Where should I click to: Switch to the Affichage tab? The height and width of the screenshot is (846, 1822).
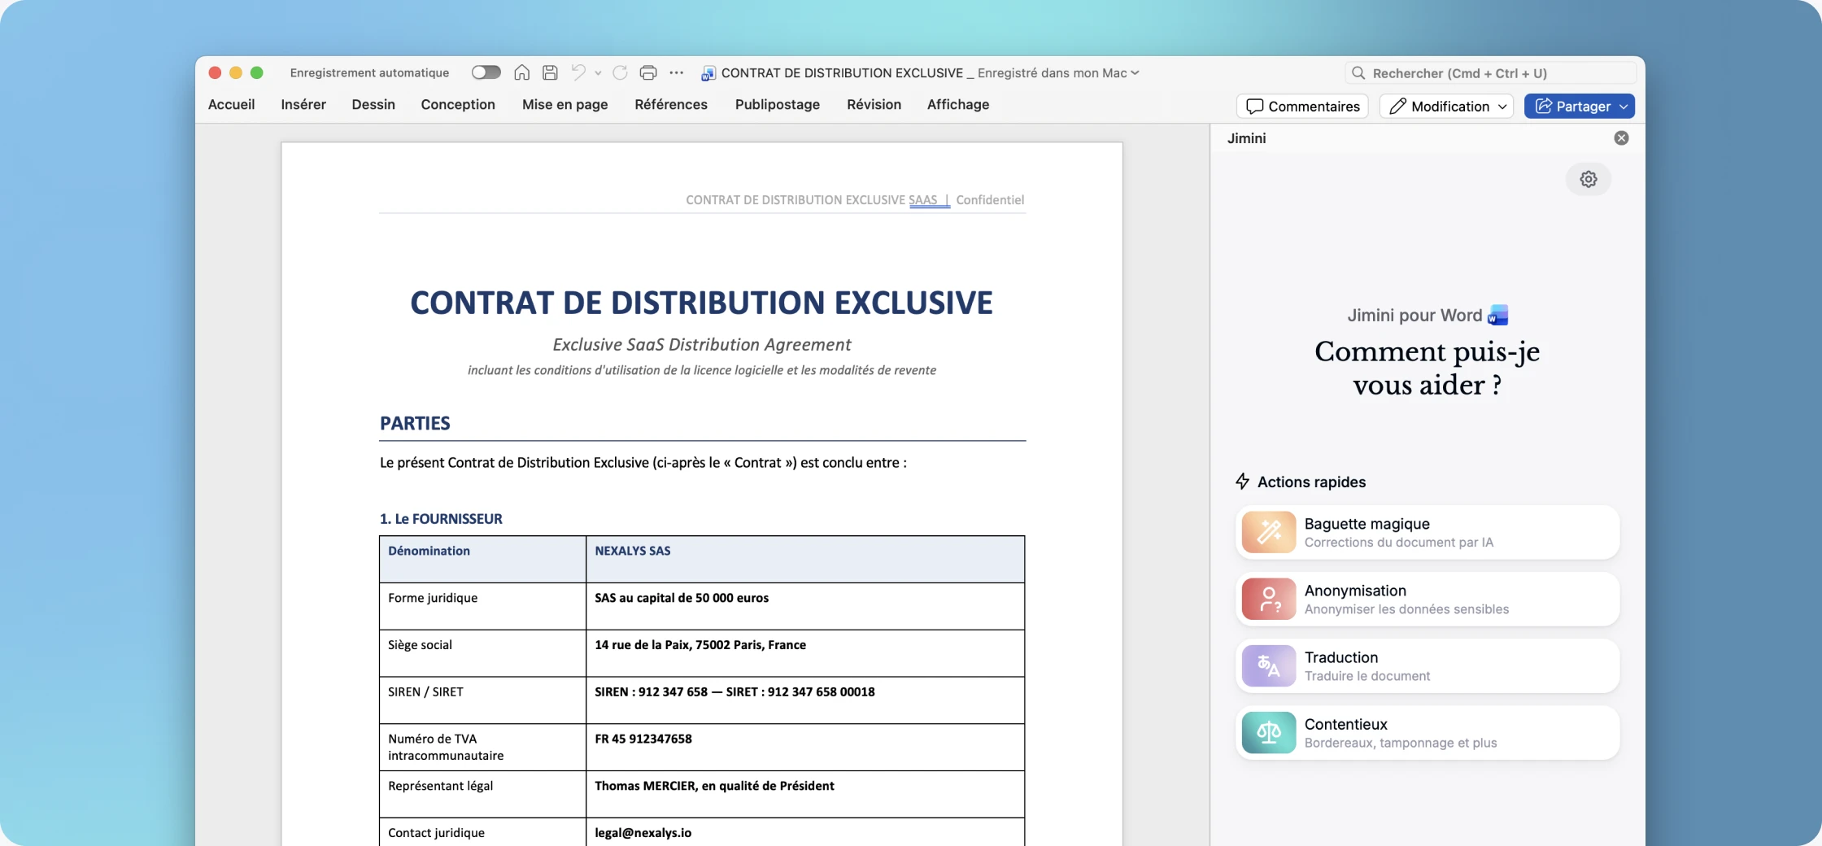pyautogui.click(x=958, y=104)
